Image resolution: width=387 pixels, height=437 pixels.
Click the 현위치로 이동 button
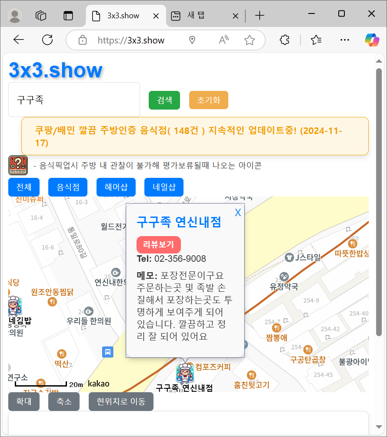click(121, 401)
